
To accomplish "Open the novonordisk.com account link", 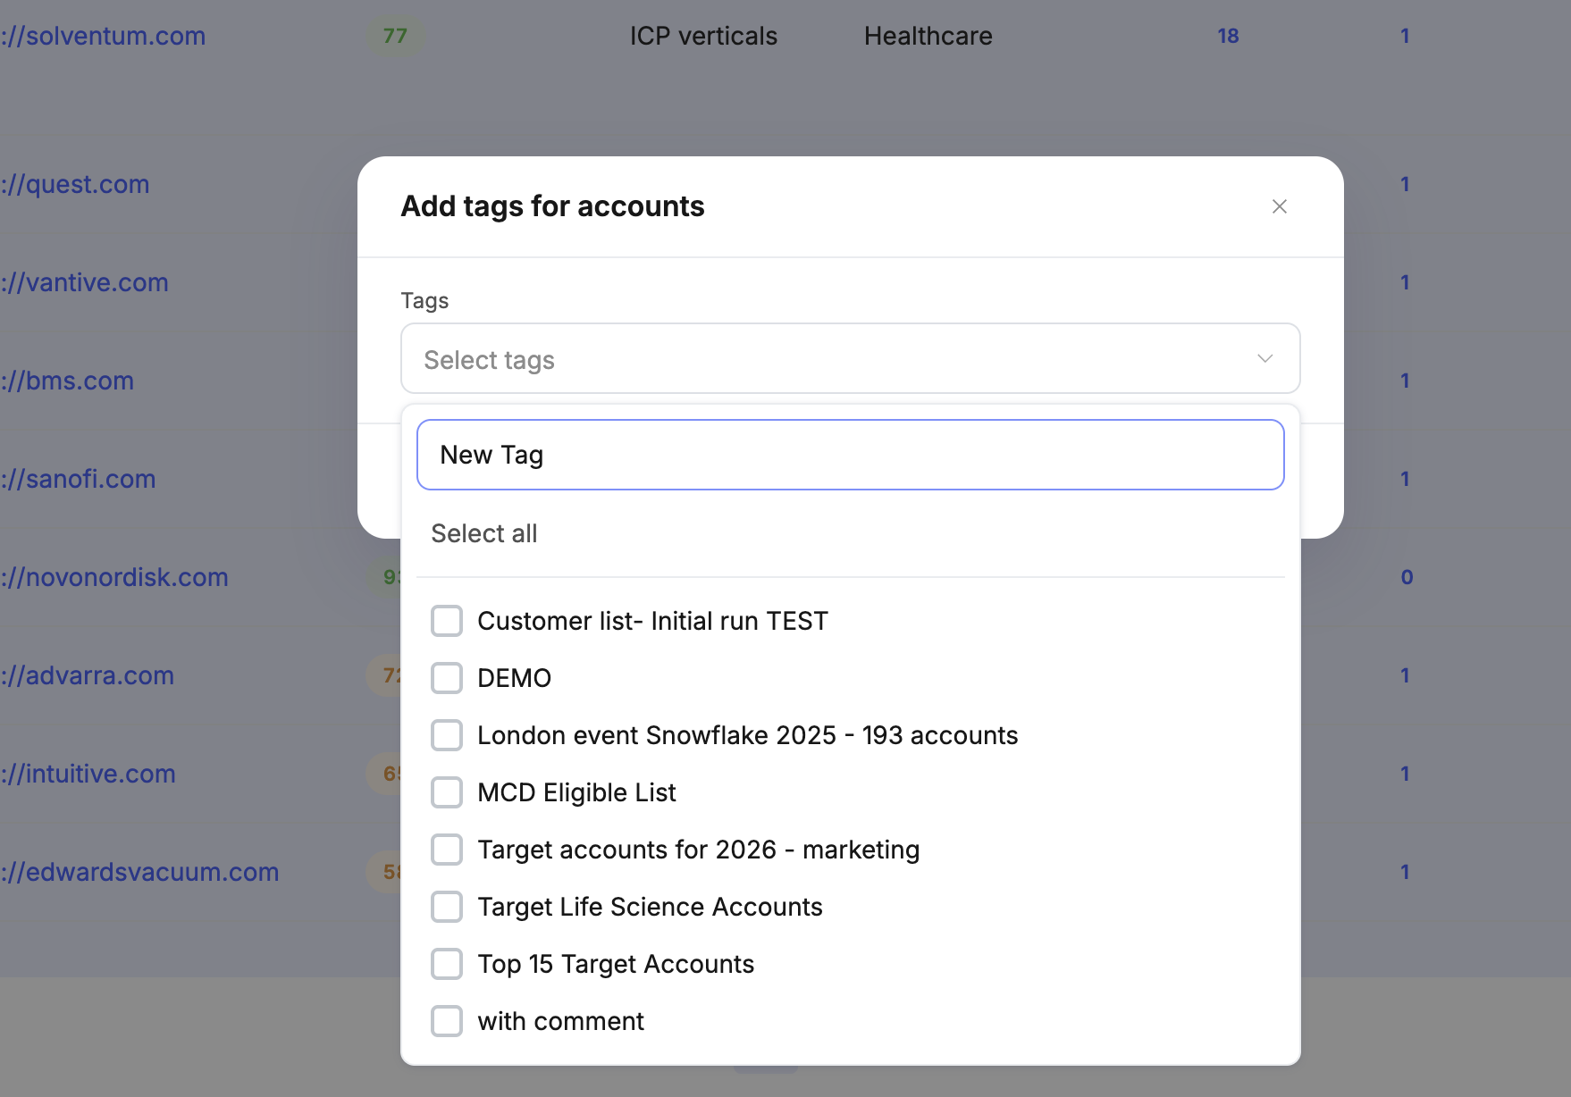I will 115,577.
